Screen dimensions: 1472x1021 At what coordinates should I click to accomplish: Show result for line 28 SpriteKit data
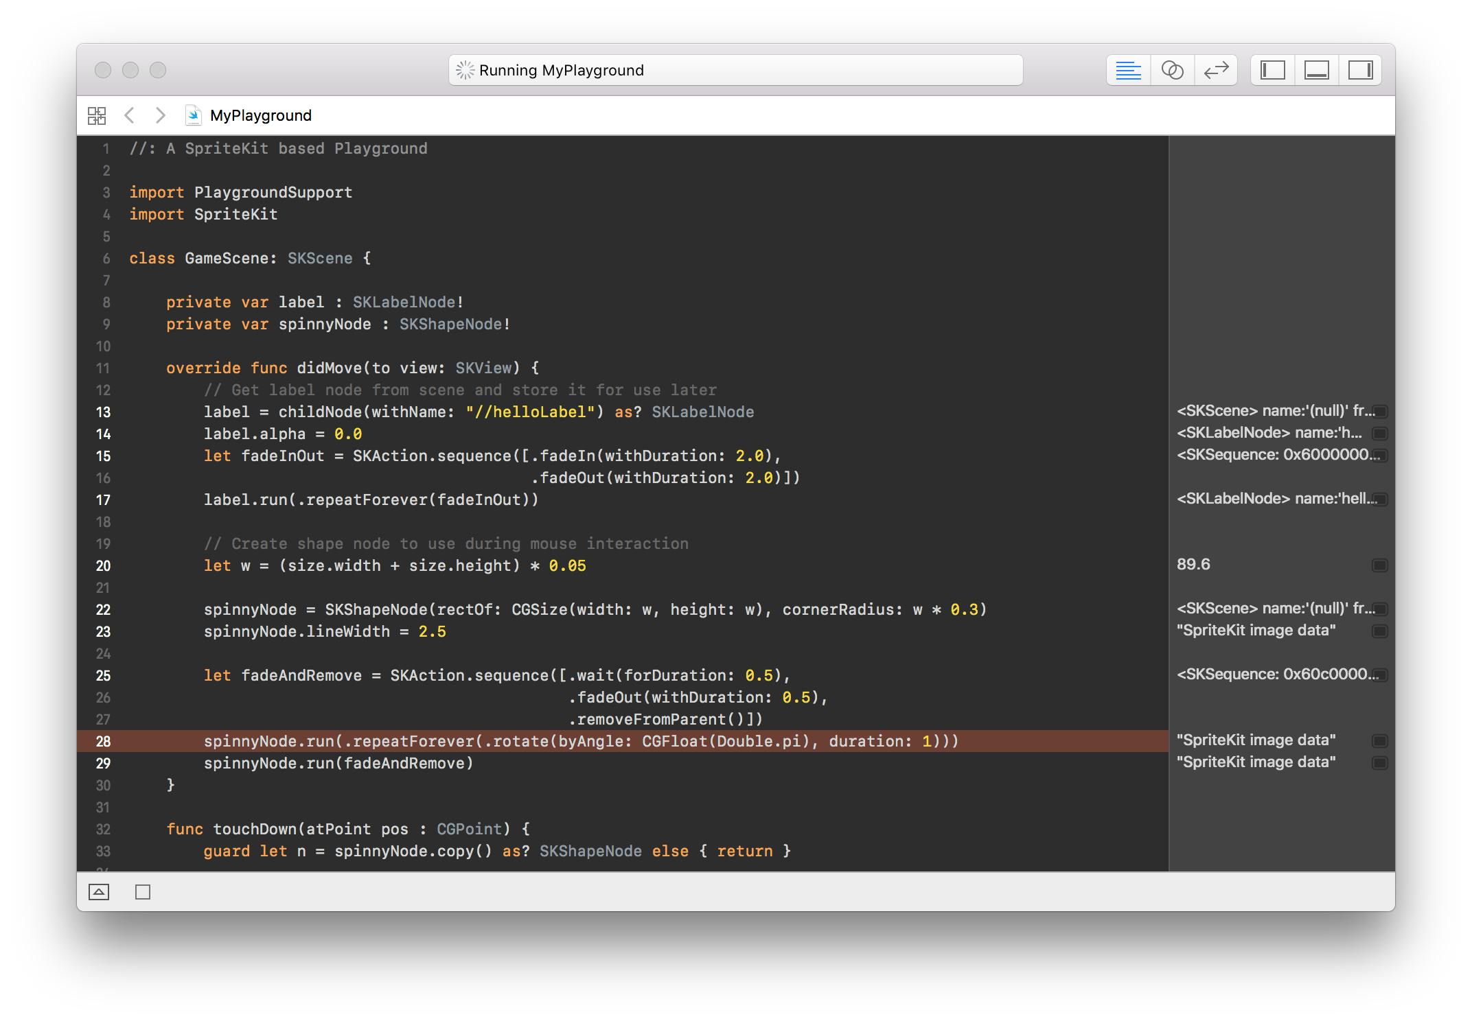[1379, 741]
